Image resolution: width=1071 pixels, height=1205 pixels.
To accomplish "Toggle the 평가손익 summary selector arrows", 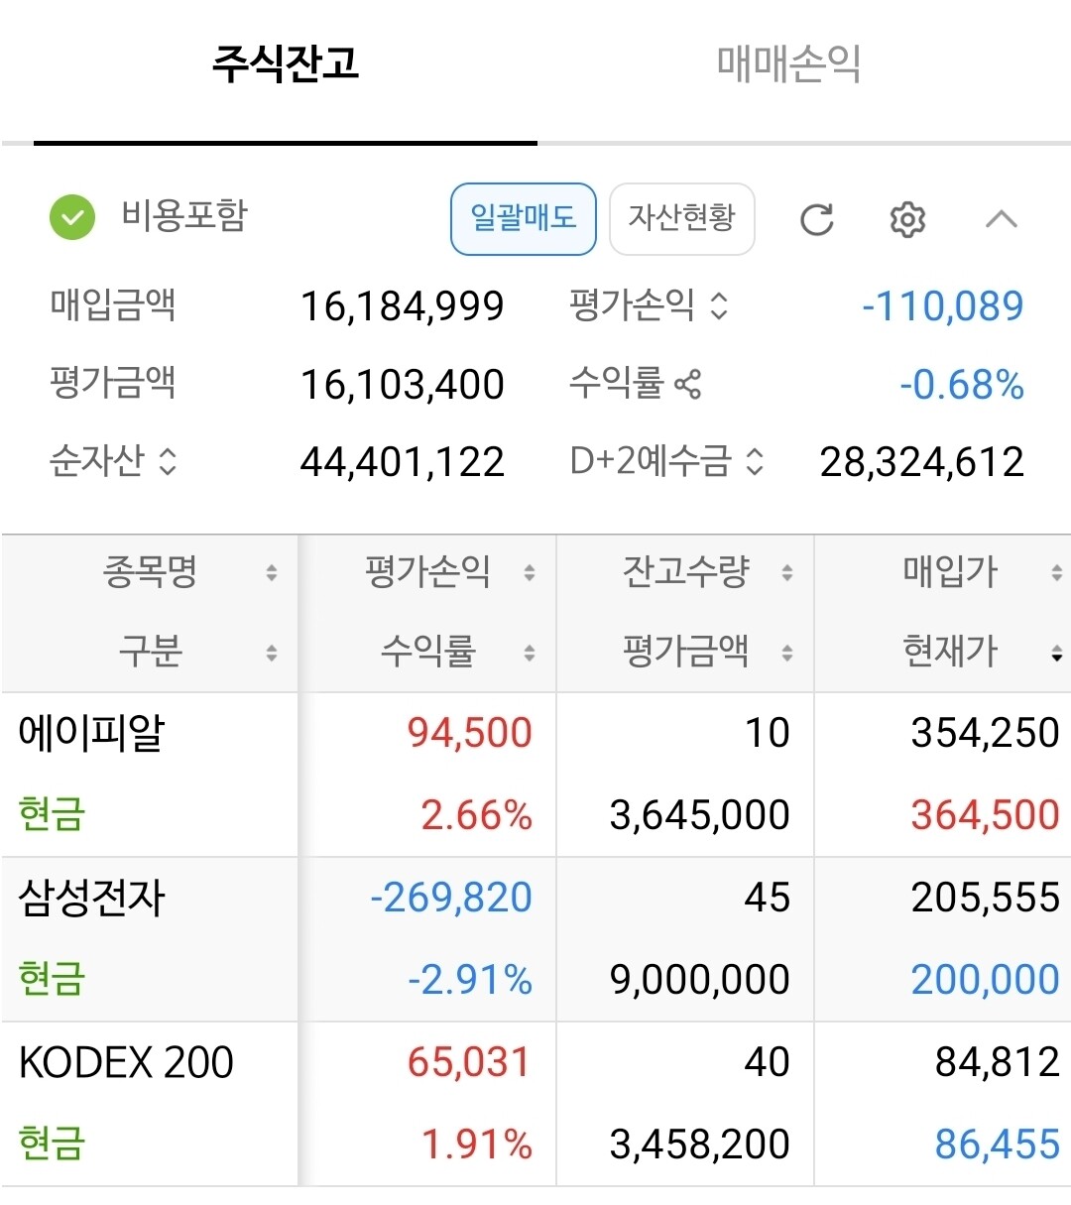I will tap(719, 306).
